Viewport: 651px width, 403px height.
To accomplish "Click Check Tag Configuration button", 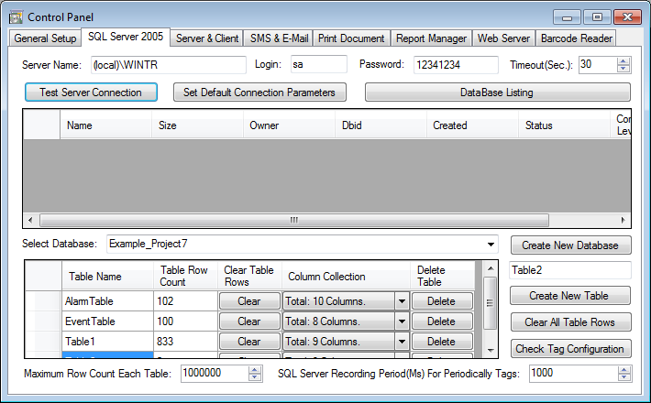I will click(570, 349).
